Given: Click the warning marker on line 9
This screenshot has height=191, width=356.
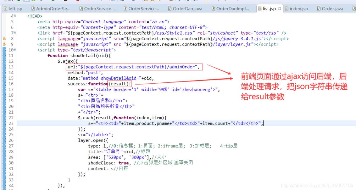Looking at the screenshot, I should pos(4,44).
